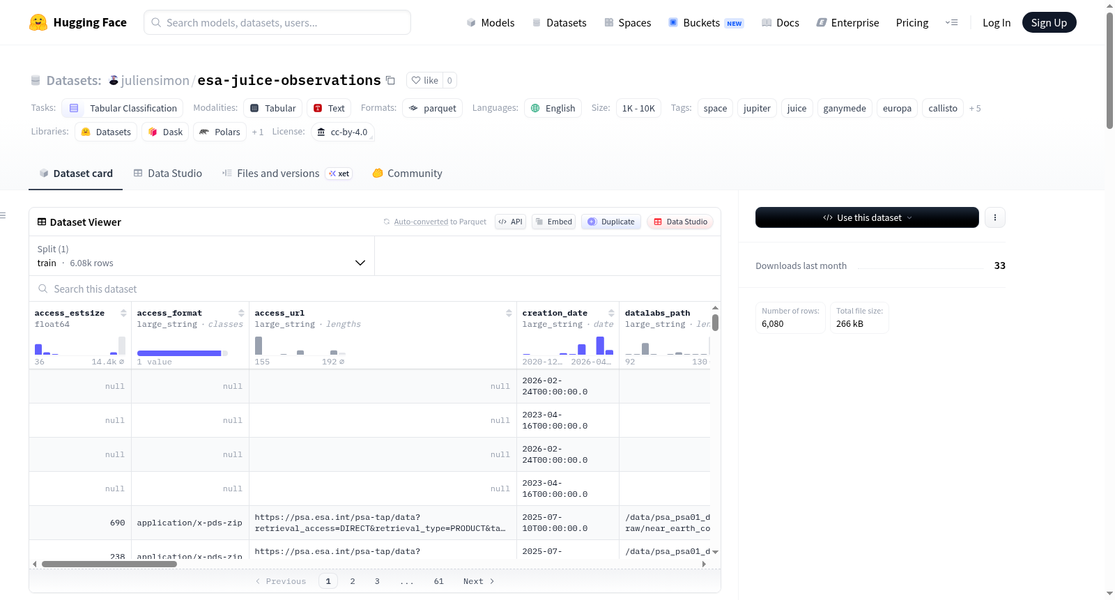Select the juice tag
The height and width of the screenshot is (600, 1115).
[x=797, y=108]
